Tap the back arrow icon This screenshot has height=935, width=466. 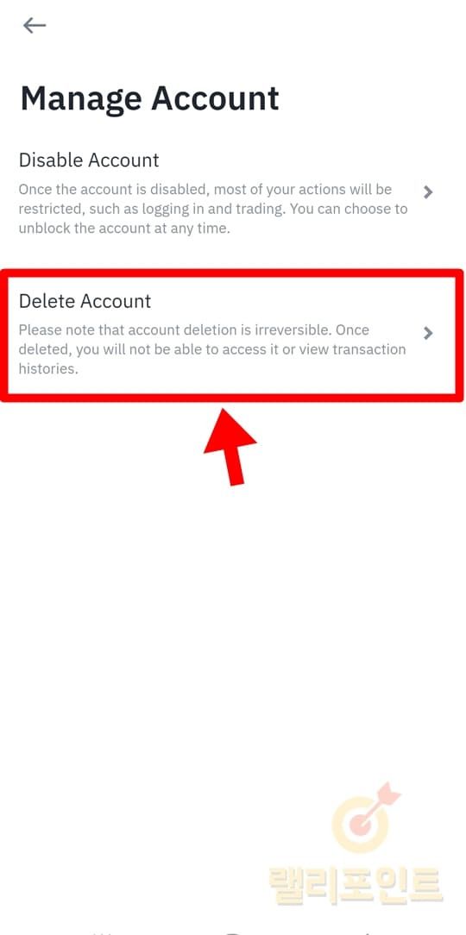34,25
